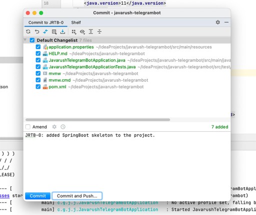Click the Changelists icon in toolbar
Image resolution: width=256 pixels, height=215 pixels.
pos(54,32)
